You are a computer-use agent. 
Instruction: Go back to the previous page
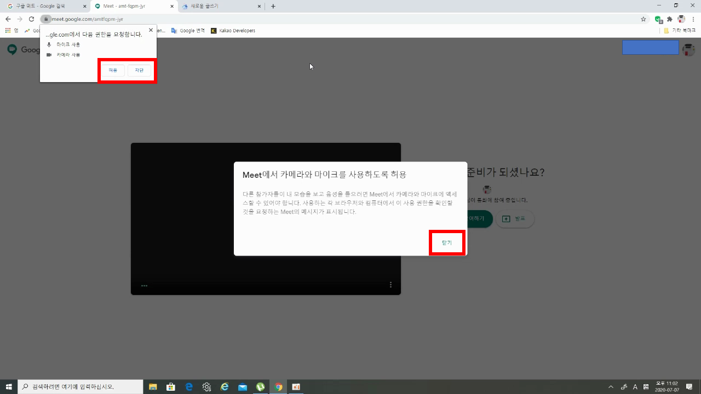coord(8,19)
